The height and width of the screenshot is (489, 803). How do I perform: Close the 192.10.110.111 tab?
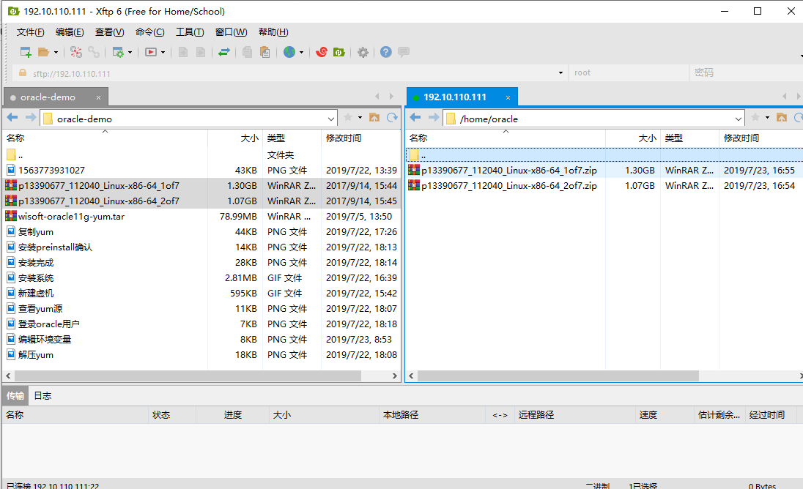[x=508, y=97]
